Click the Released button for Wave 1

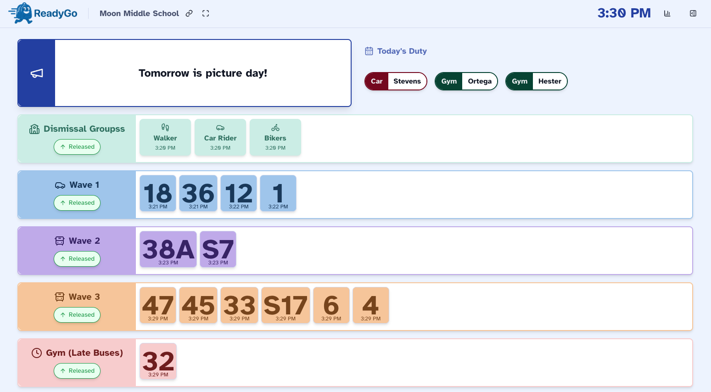tap(77, 203)
